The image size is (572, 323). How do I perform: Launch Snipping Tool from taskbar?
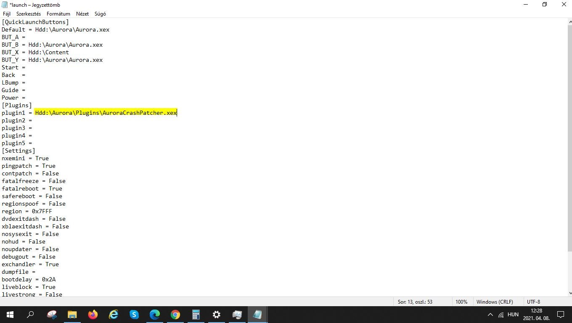52,314
